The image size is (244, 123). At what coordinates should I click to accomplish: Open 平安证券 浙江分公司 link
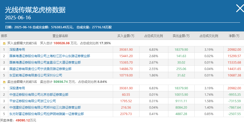coord(33,101)
